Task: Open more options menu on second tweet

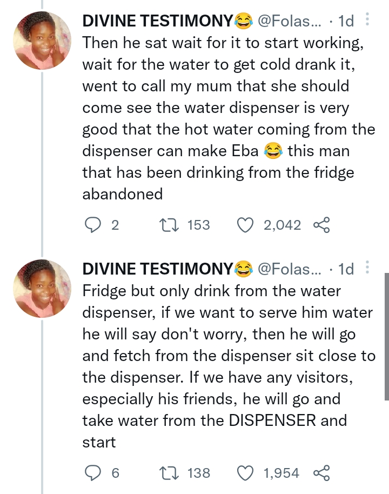Action: (367, 268)
